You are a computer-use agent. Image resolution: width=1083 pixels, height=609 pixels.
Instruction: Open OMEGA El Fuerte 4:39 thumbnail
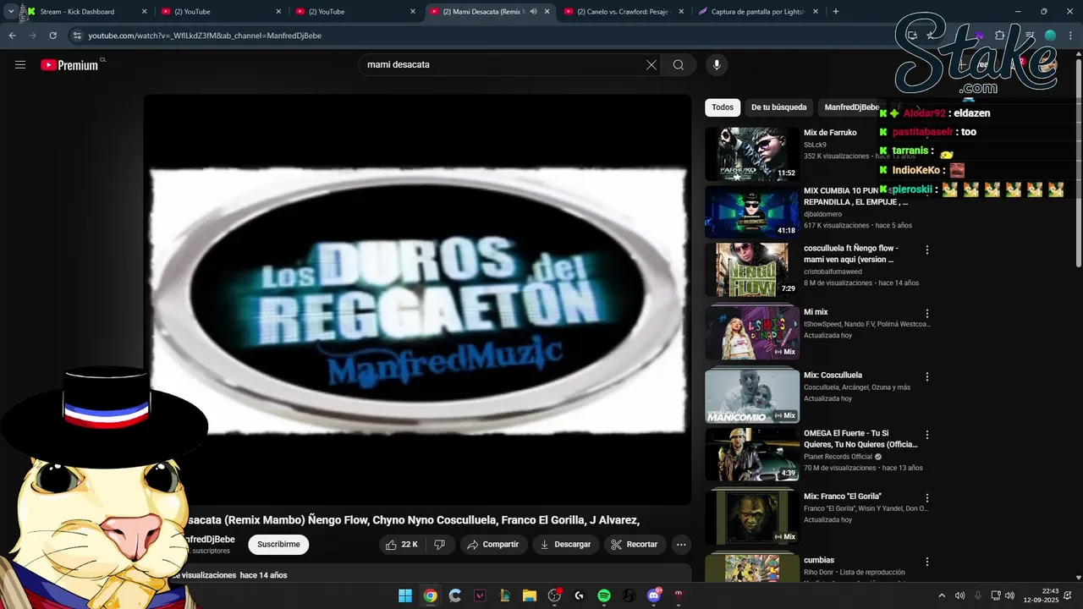pyautogui.click(x=752, y=454)
